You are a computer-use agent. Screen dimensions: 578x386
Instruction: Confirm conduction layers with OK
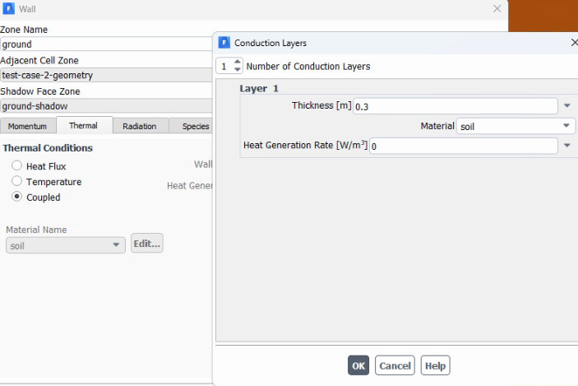click(358, 365)
